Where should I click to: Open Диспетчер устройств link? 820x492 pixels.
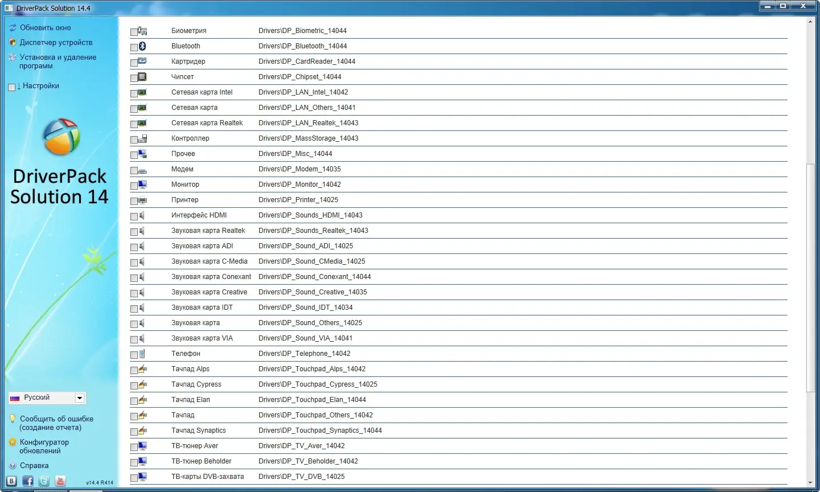[56, 43]
